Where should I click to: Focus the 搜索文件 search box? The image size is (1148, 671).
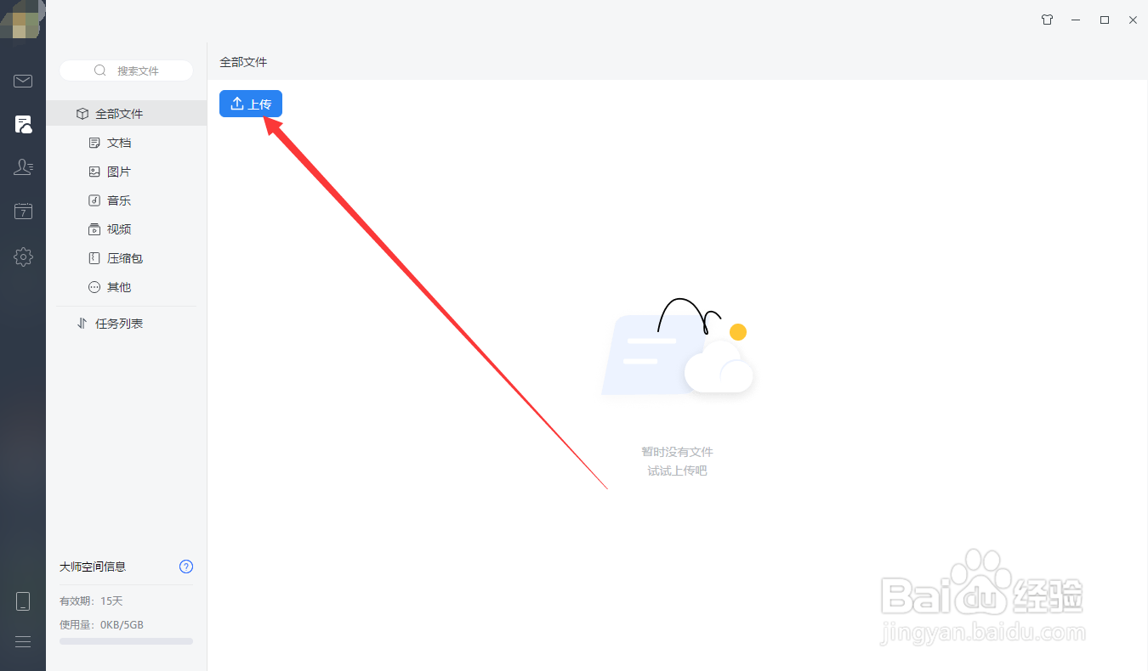tap(126, 70)
